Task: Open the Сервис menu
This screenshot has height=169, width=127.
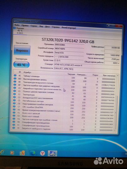Action: (x=34, y=26)
